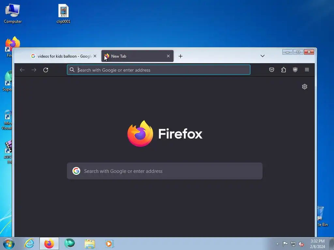This screenshot has height=250, width=334.
Task: Click Show desktop button at taskbar end
Action: click(332, 244)
